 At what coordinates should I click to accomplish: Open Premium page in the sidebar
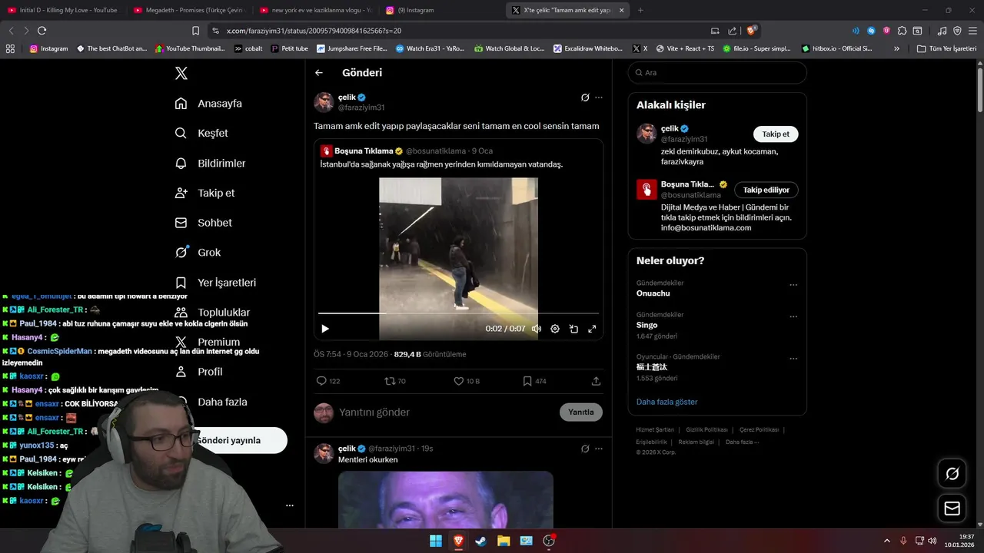click(x=208, y=343)
